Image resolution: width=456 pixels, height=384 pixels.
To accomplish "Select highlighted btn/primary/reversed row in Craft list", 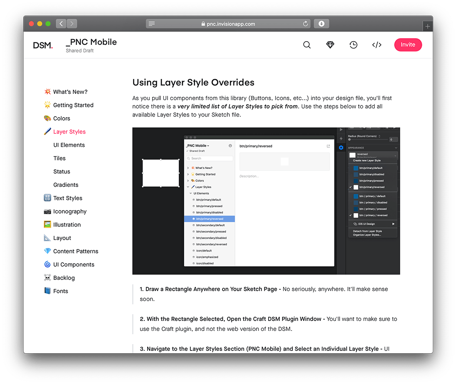I will [210, 219].
